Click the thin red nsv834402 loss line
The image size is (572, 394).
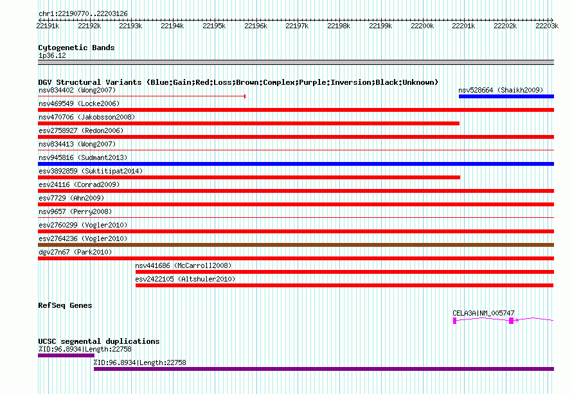pyautogui.click(x=141, y=96)
